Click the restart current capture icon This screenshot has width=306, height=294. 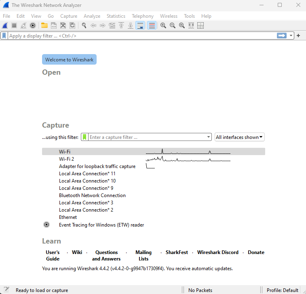tap(23, 25)
